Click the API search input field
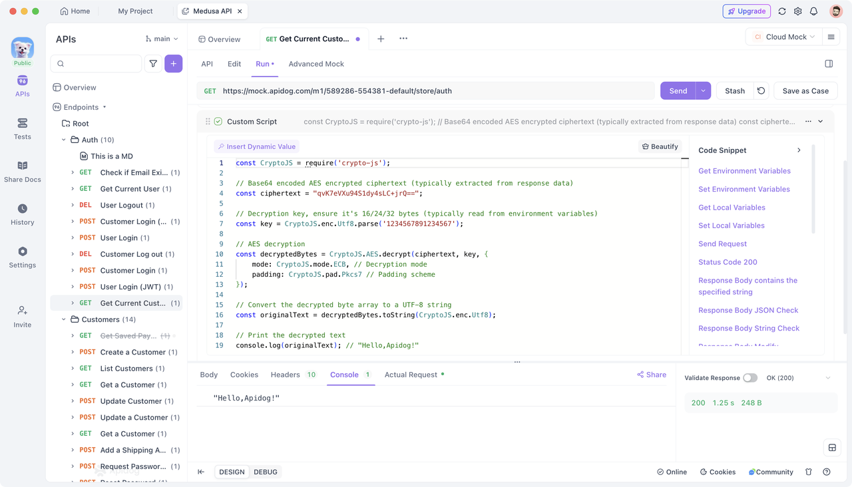The width and height of the screenshot is (852, 487). (96, 64)
